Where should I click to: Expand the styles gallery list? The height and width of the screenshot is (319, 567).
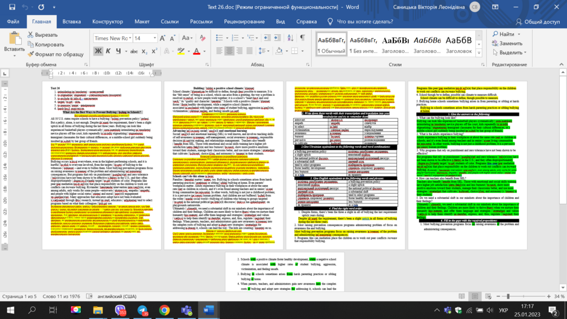tap(479, 53)
